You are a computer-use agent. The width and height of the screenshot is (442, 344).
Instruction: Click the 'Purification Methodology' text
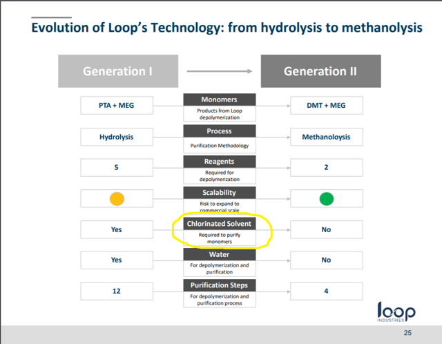pyautogui.click(x=220, y=146)
